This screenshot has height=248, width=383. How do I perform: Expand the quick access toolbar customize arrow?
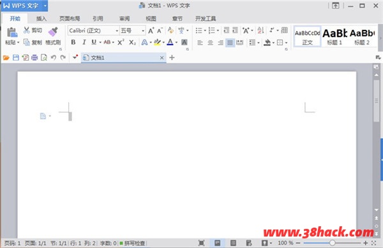[75, 57]
